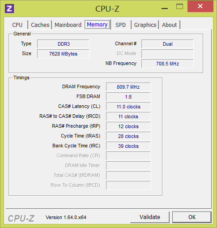Image resolution: width=217 pixels, height=228 pixels.
Task: Maximize the CPU-Z window
Action: (x=179, y=6)
